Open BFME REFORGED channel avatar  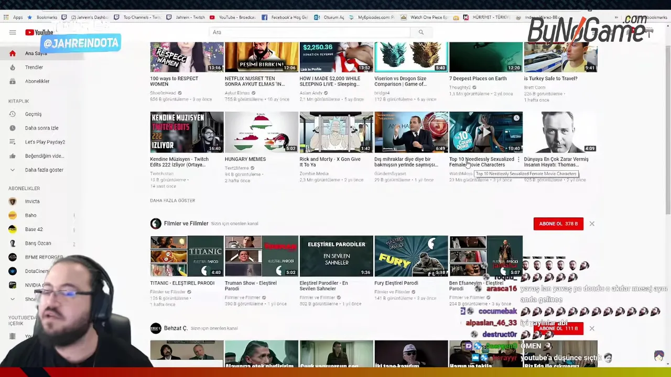13,257
